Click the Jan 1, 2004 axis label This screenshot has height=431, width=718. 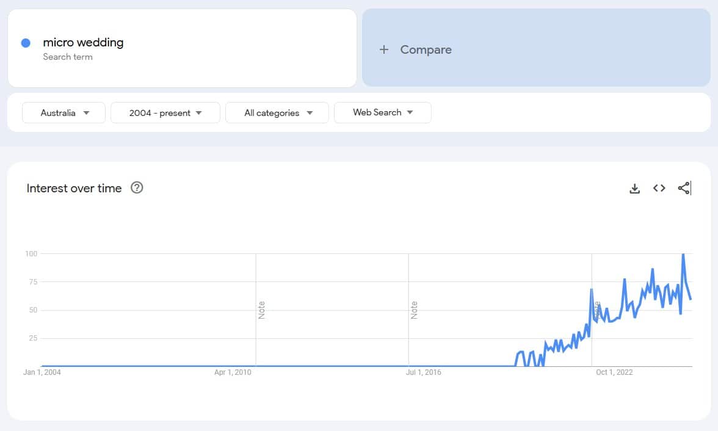[42, 372]
